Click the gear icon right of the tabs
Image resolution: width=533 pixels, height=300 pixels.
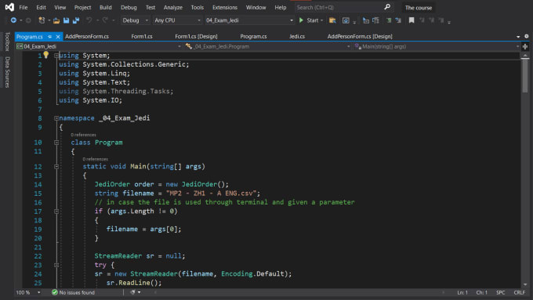pyautogui.click(x=526, y=36)
